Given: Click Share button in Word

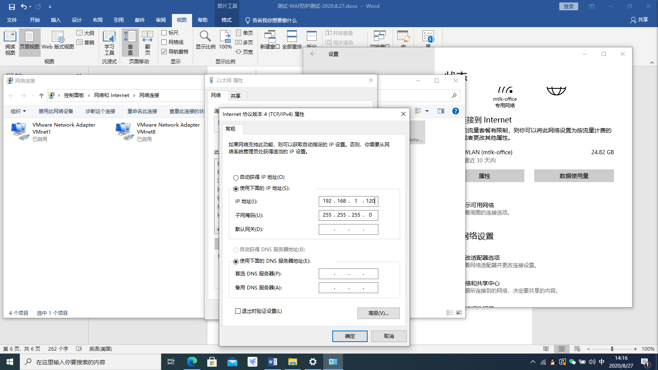Looking at the screenshot, I should pos(639,20).
